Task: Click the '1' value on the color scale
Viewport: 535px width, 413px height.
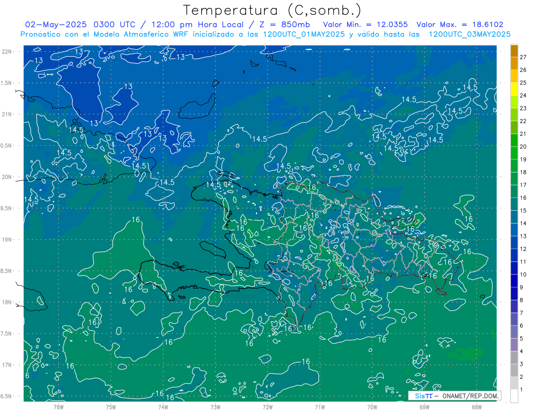Action: pos(522,390)
